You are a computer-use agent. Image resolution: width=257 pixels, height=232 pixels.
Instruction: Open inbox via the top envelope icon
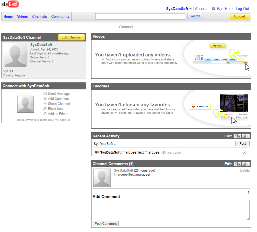213,9
